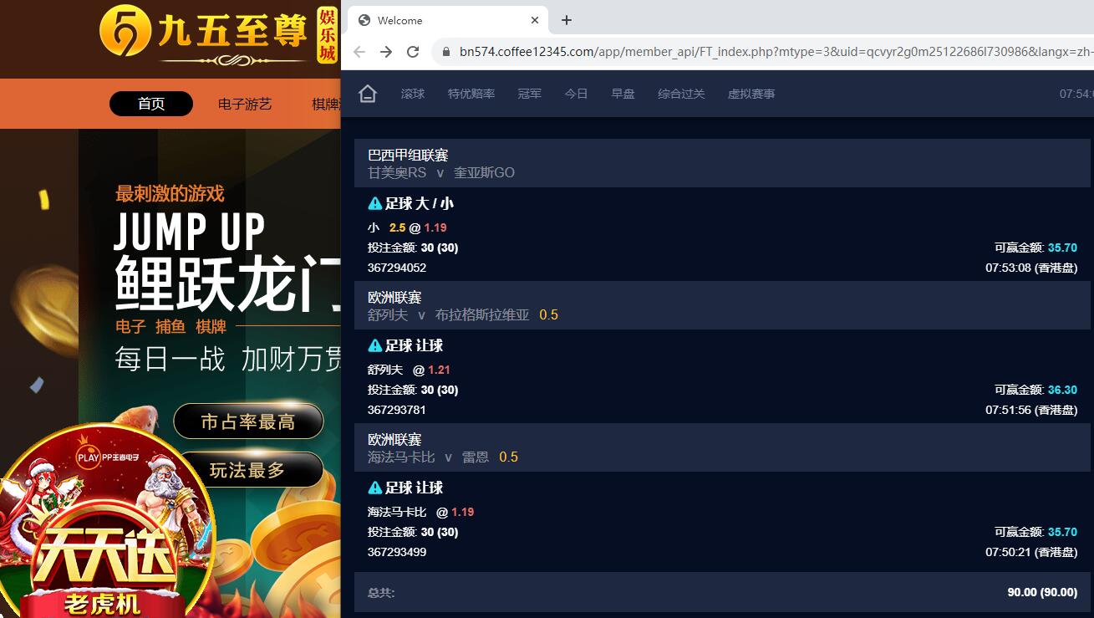Image resolution: width=1094 pixels, height=618 pixels.
Task: Click the 玩法最多 button
Action: click(248, 470)
